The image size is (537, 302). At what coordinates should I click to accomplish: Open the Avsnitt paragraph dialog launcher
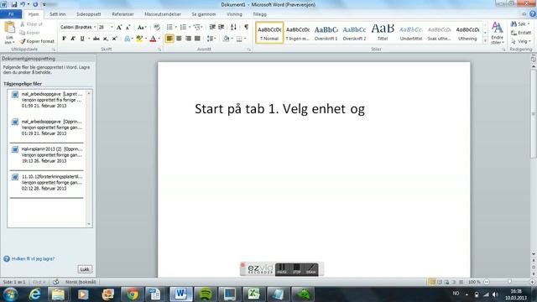(249, 49)
